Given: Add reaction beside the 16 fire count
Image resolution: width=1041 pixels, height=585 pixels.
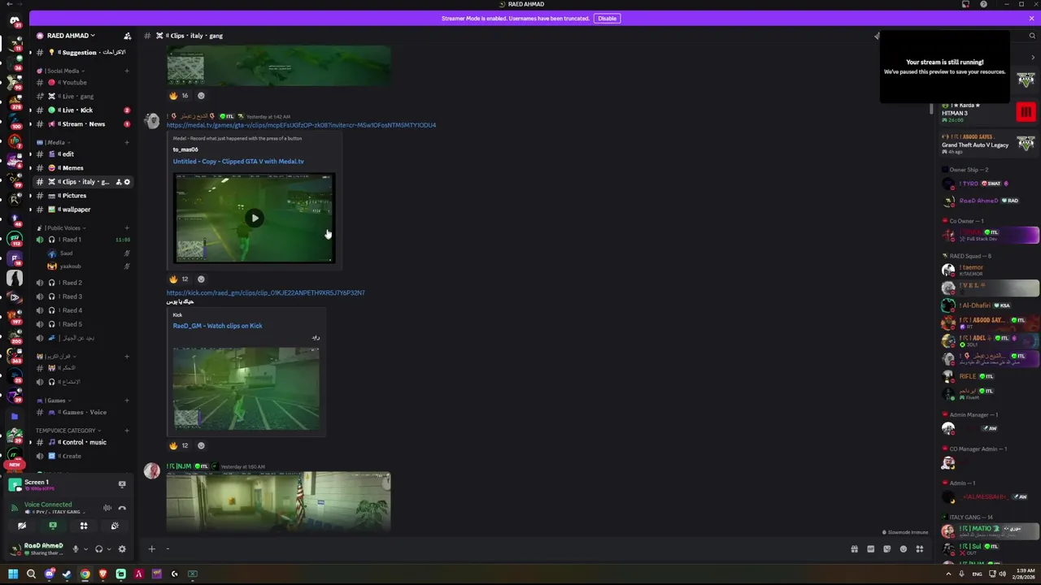Looking at the screenshot, I should (201, 95).
